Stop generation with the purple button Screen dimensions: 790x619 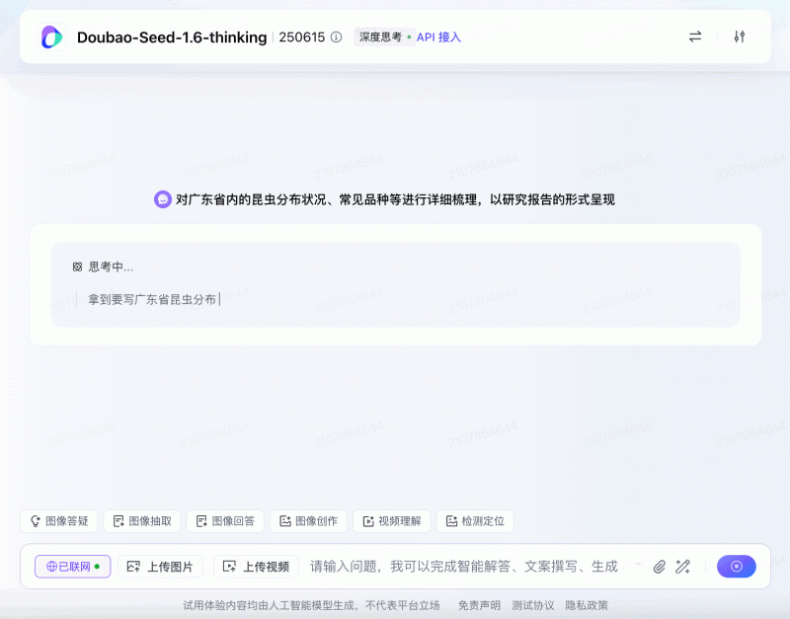(736, 567)
